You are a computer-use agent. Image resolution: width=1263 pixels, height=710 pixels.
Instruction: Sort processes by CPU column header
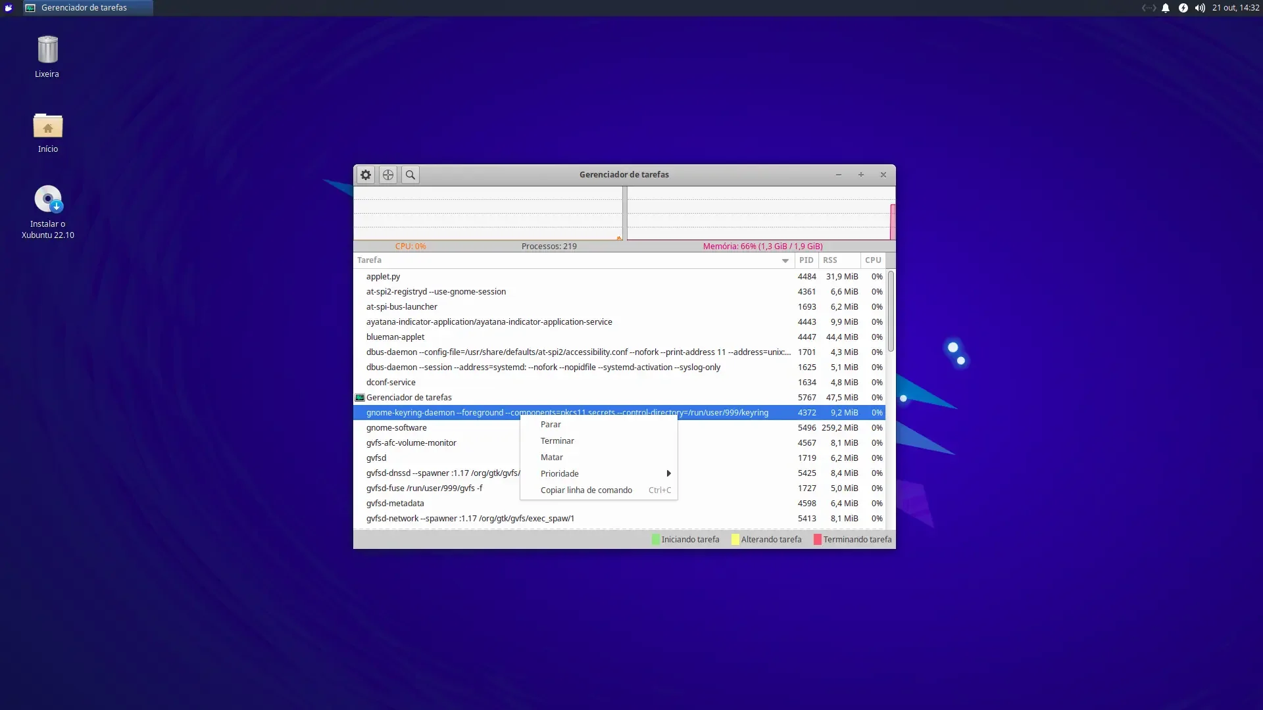873,260
